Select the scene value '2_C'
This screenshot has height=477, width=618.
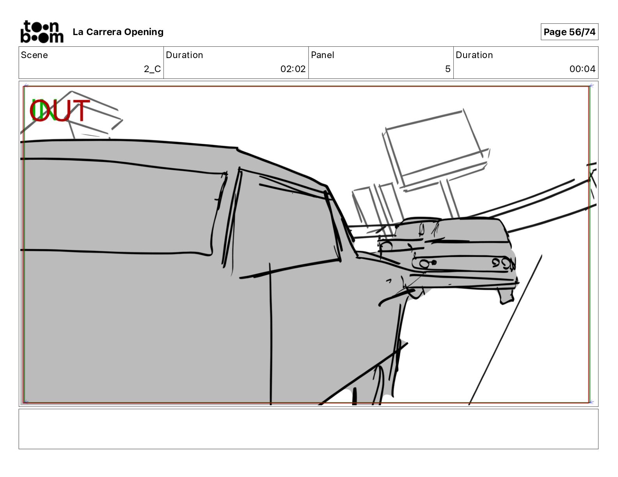click(x=152, y=69)
